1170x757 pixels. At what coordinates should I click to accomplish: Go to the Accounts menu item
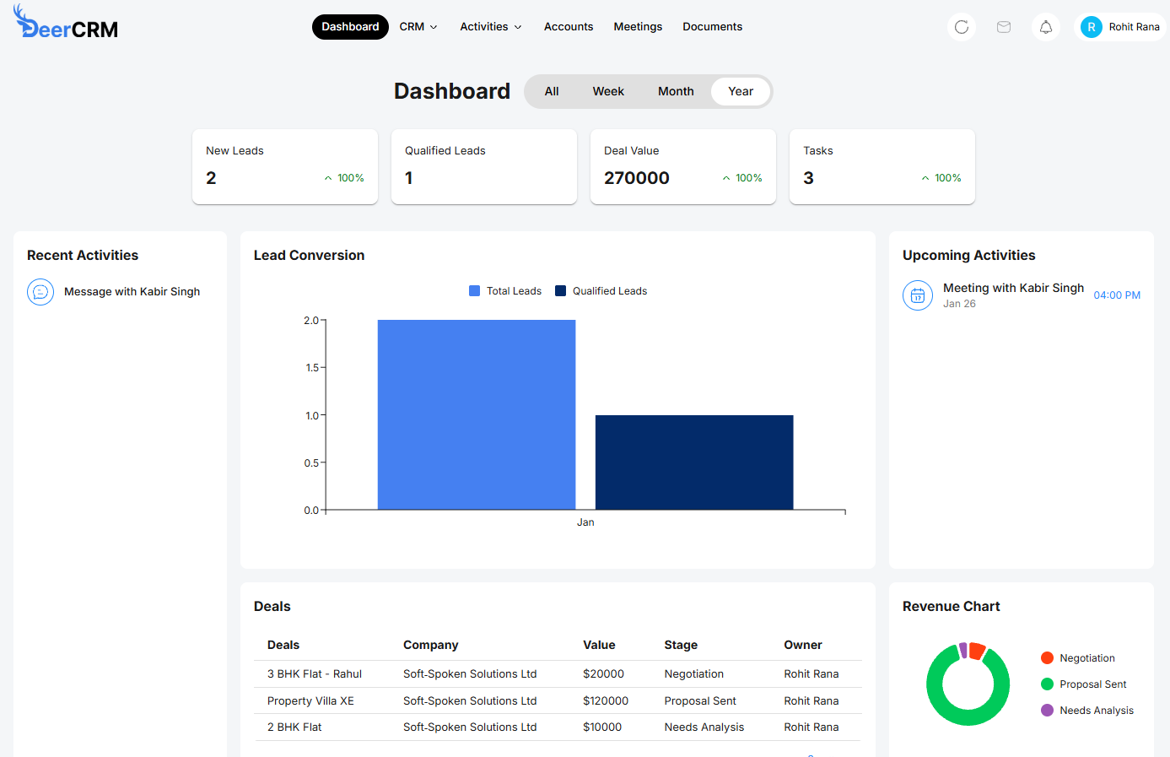(x=568, y=26)
